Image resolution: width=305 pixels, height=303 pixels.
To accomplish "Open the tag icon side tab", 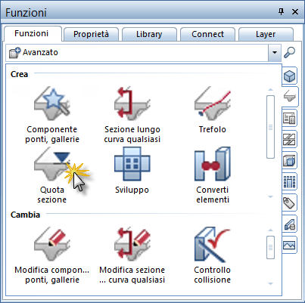I will pyautogui.click(x=289, y=203).
